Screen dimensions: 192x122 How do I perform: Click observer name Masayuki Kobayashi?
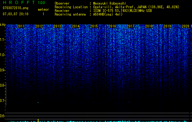click(110, 3)
